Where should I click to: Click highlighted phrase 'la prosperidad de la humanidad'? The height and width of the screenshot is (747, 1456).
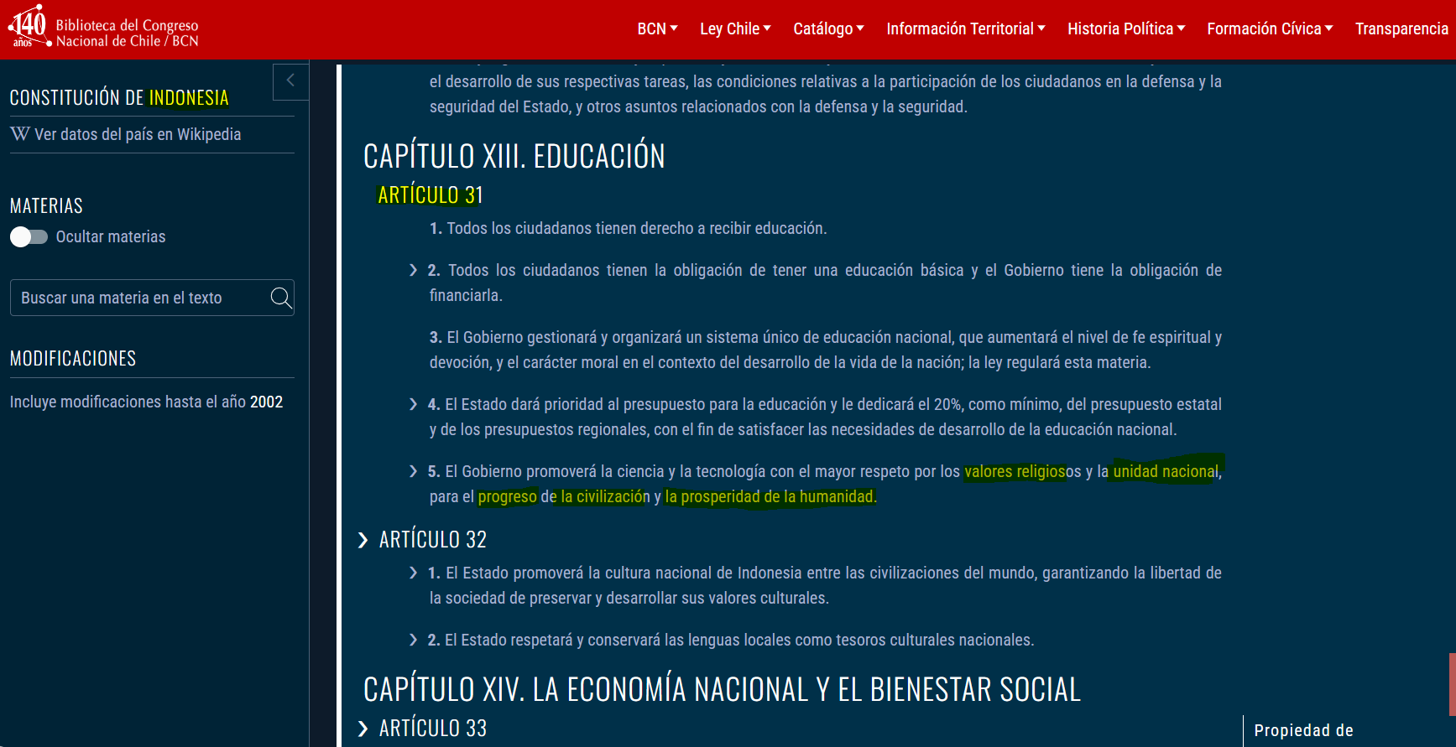pos(769,496)
